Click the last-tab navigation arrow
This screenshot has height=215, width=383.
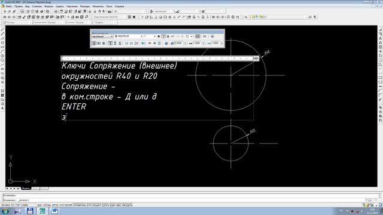[x=19, y=189]
